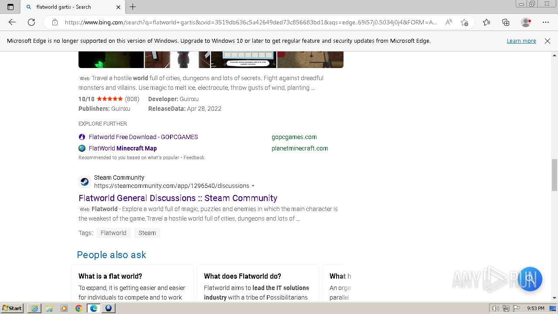Switch to Microsoft Edge taskbar button
The width and height of the screenshot is (558, 314).
coord(94,308)
